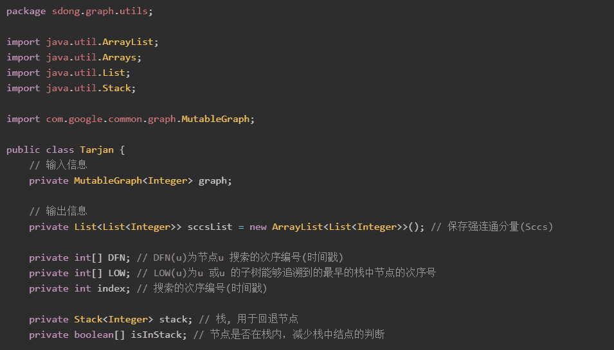Click the public keyword before class
Screen dimensions: 614x350
[x=23, y=150]
